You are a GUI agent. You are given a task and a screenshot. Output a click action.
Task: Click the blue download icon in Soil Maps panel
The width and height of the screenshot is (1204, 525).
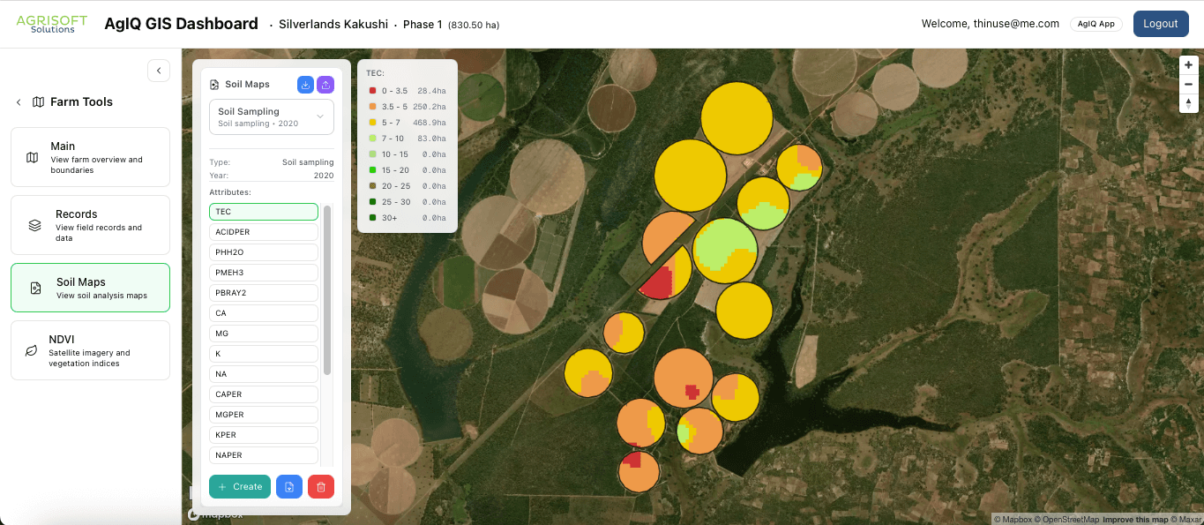click(304, 84)
